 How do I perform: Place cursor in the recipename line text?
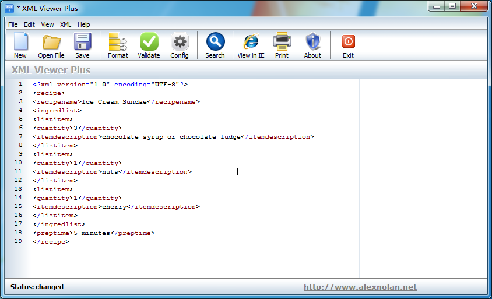(x=117, y=102)
